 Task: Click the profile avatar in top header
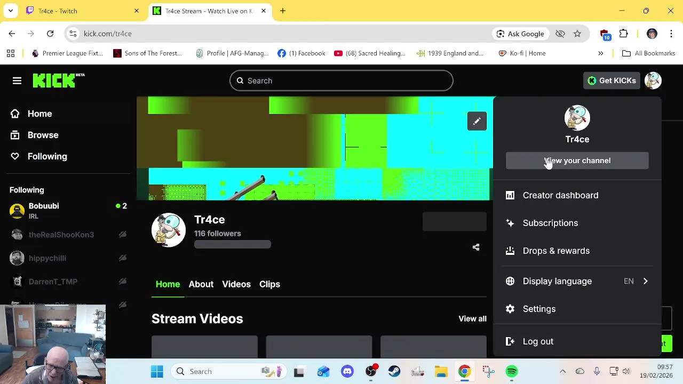tap(653, 81)
